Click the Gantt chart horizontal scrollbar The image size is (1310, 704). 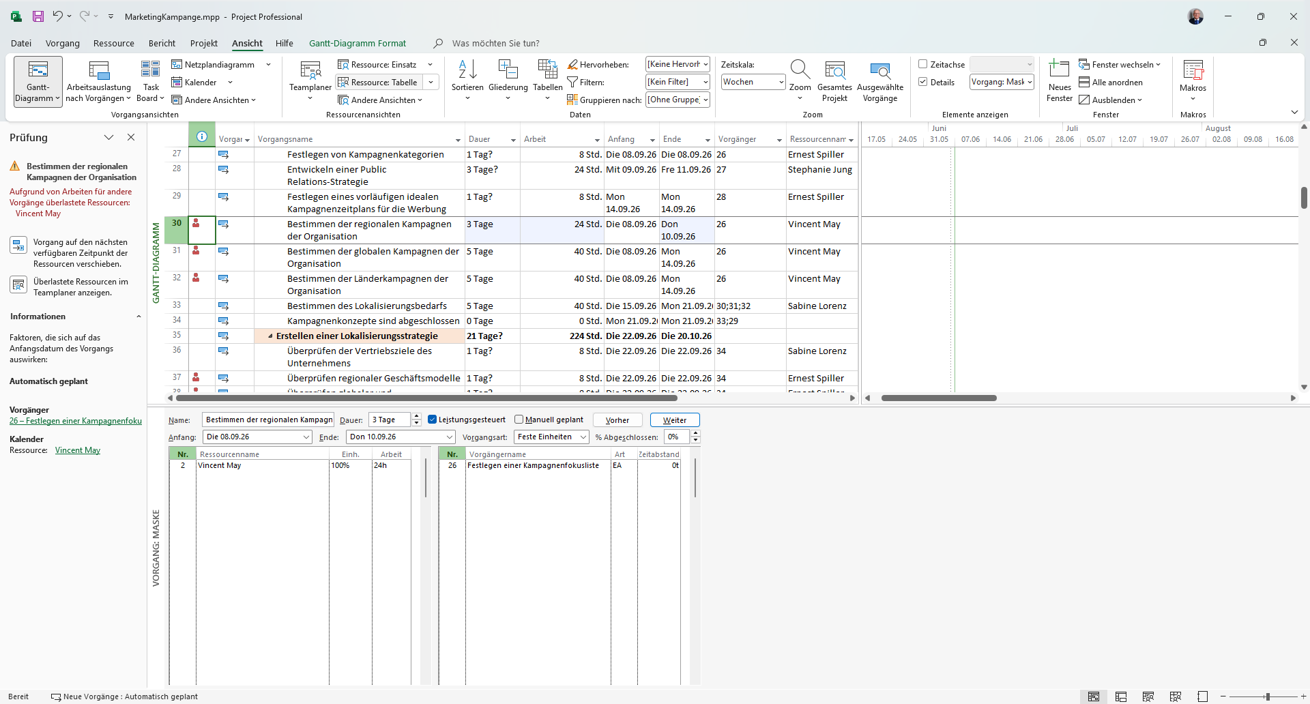click(938, 398)
